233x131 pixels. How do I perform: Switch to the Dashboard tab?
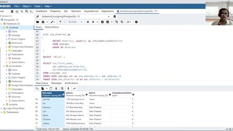click(x=41, y=11)
